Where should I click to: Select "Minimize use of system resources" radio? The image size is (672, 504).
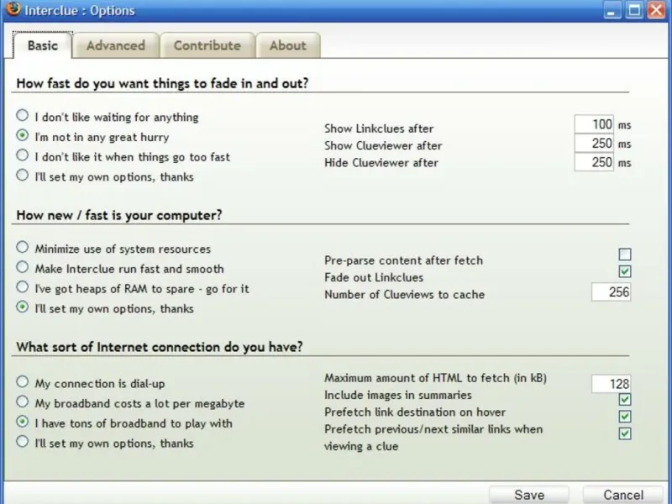(23, 247)
